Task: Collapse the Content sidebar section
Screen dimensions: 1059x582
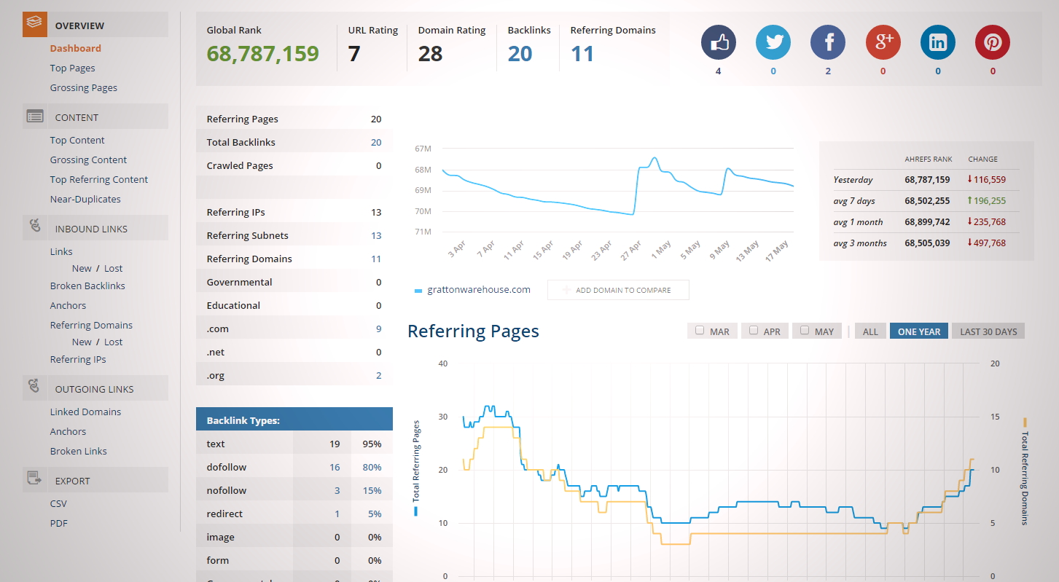Action: click(77, 117)
